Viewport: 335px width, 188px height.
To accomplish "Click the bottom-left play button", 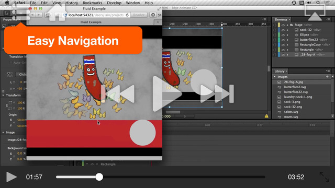I will (12, 177).
